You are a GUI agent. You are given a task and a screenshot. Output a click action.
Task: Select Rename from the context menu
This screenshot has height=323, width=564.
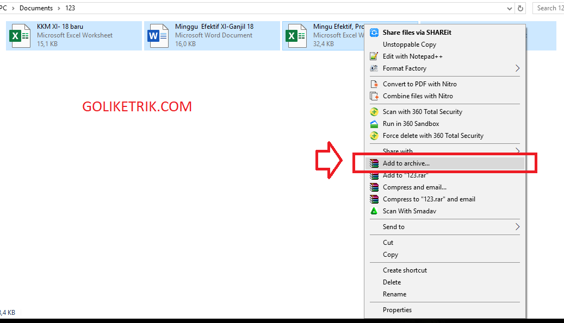(444, 294)
